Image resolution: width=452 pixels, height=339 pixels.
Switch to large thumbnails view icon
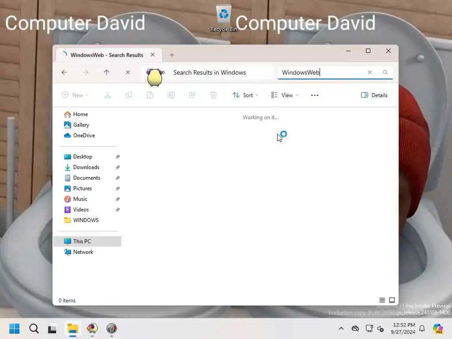[392, 300]
